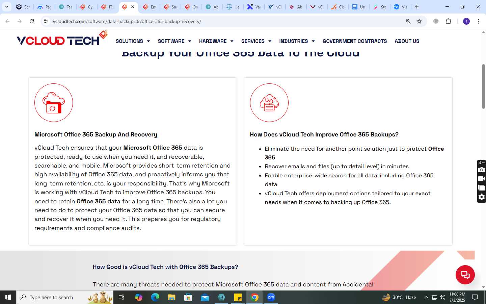Open the Mail app from the taskbar
The height and width of the screenshot is (304, 486).
[205, 297]
